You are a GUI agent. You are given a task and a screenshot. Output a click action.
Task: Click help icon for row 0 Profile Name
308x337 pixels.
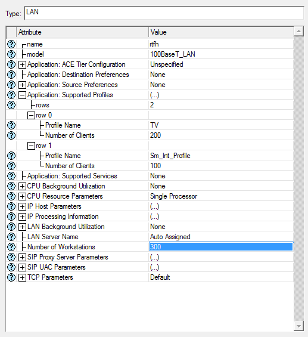[x=11, y=125]
